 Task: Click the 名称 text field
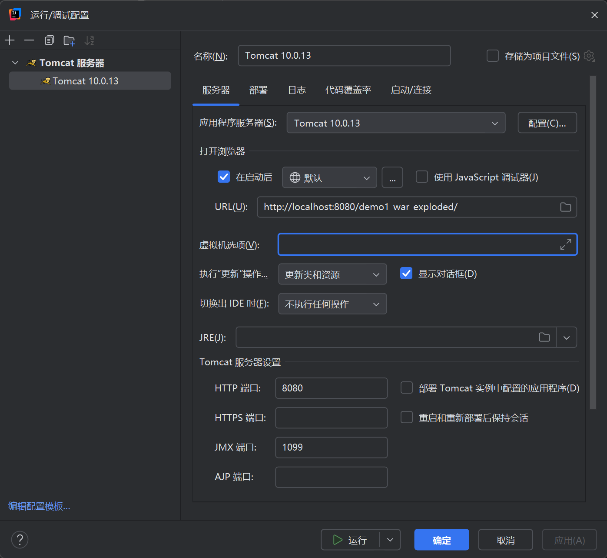344,56
